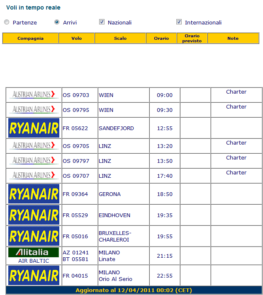Click flight number OS 09707
This screenshot has height=295, width=263.
(x=76, y=176)
